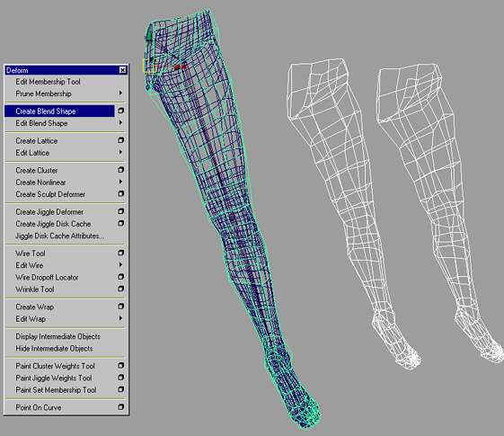The height and width of the screenshot is (436, 504).
Task: Open Paint Cluster Weights Tool options box
Action: point(121,366)
